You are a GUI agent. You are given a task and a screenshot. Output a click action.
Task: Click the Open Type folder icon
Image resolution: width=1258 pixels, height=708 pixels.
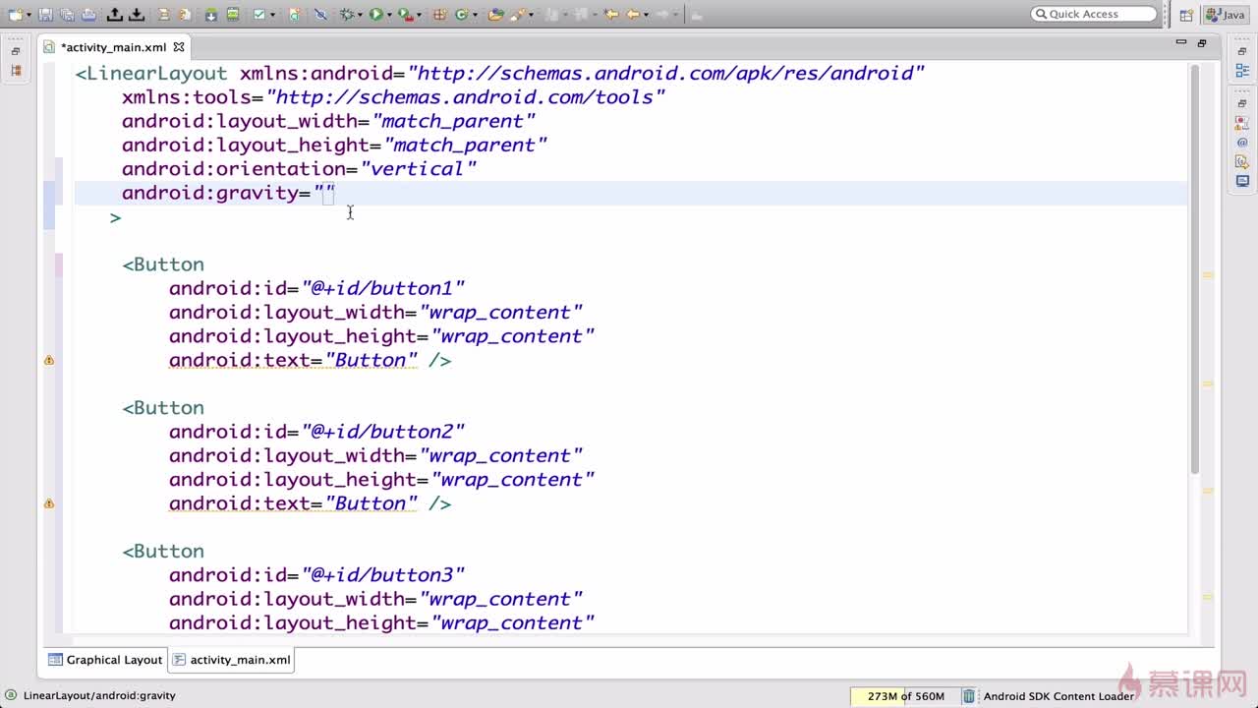tap(495, 15)
